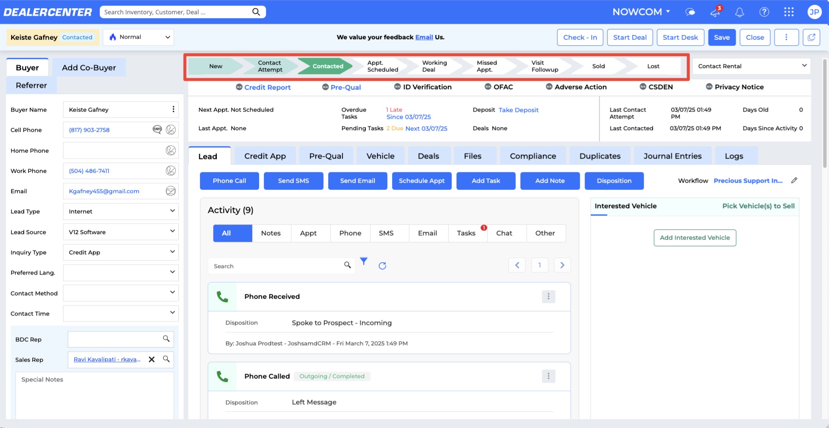Screen dimensions: 829x428
Task: Click the more options button beside Close
Action: 786,37
